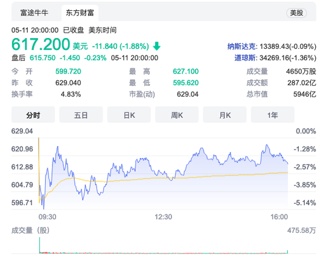The height and width of the screenshot is (260, 332).
Task: Click the -3.85% percent axis label
Action: (x=305, y=185)
